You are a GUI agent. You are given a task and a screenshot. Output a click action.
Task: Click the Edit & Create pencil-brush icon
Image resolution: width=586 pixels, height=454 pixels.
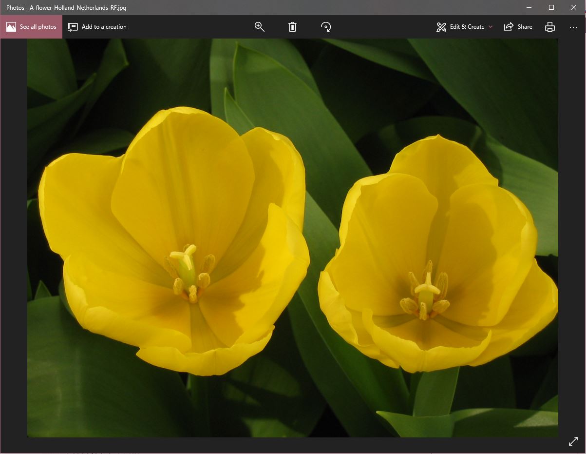pyautogui.click(x=441, y=27)
